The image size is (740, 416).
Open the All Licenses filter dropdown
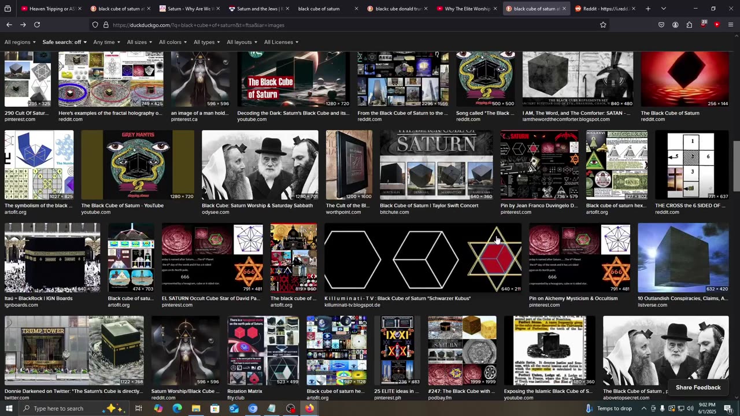pos(282,42)
